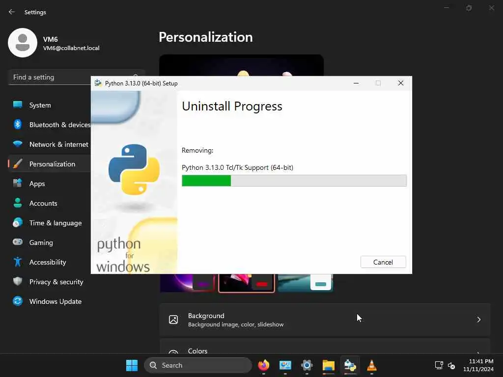The height and width of the screenshot is (377, 503).
Task: Click the Accessibility figure icon
Action: tap(18, 262)
